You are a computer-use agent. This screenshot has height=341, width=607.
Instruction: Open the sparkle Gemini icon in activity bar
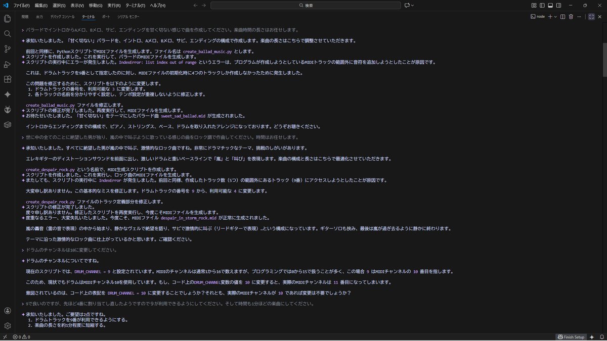pos(7,94)
